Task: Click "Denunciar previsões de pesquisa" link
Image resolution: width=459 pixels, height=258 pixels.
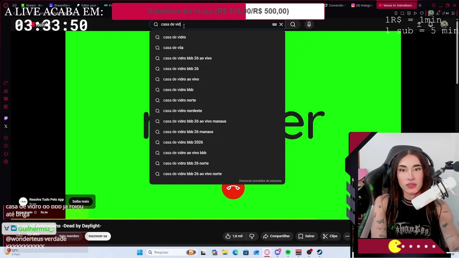Action: 260,181
